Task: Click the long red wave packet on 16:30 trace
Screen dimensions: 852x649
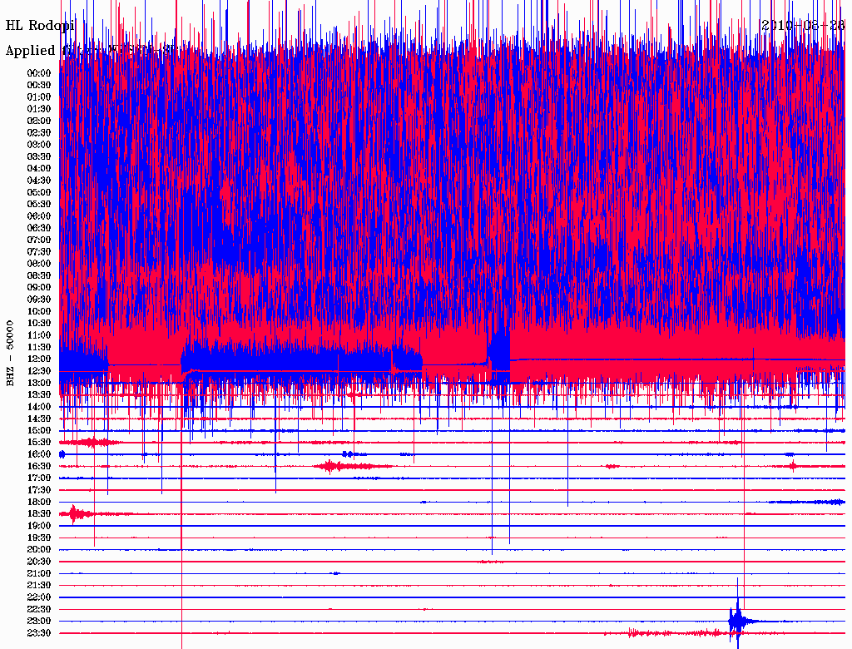Action: (x=352, y=467)
